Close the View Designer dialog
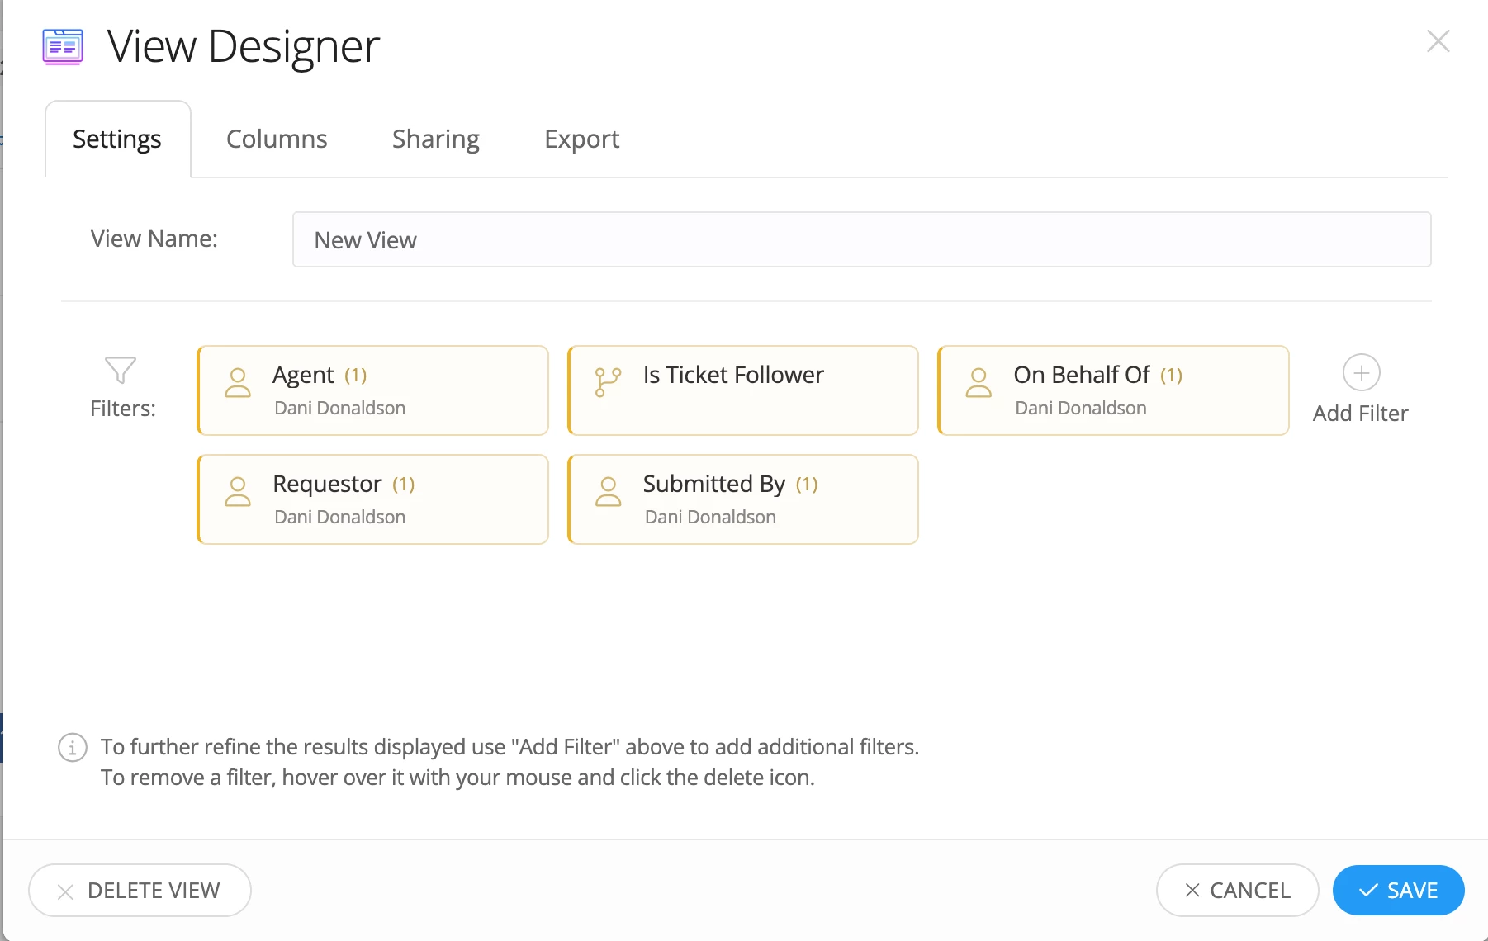Image resolution: width=1488 pixels, height=941 pixels. click(1438, 41)
